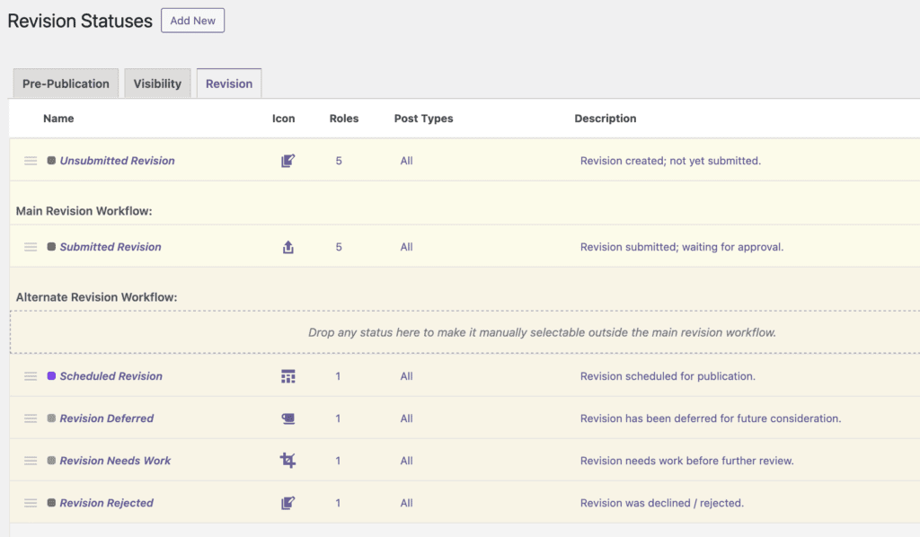Screen dimensions: 920x537
Task: Click drag handle beside Revision Rejected
Action: (x=31, y=503)
